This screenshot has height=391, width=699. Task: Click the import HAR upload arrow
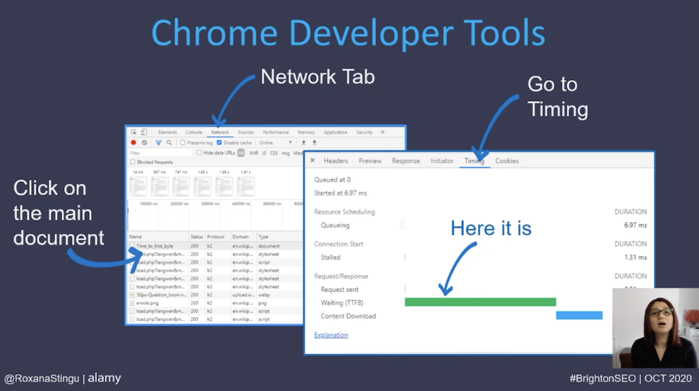(304, 142)
